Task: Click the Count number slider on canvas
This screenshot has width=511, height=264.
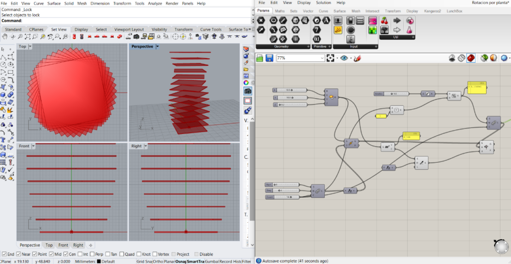Action: (282, 197)
